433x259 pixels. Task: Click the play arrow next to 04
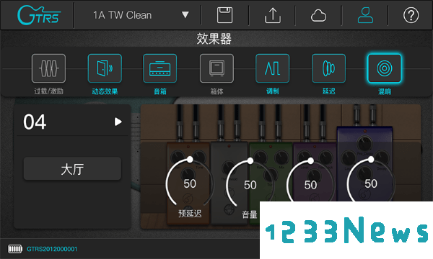(118, 122)
